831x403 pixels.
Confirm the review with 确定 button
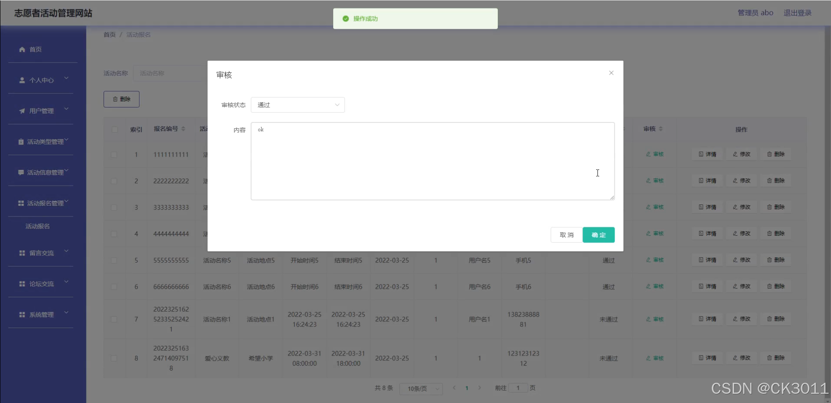[598, 235]
